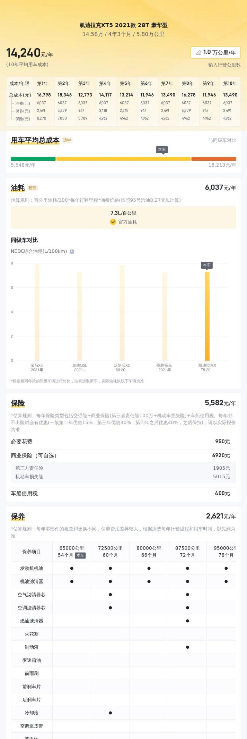Select the 第1年 column header

click(43, 83)
